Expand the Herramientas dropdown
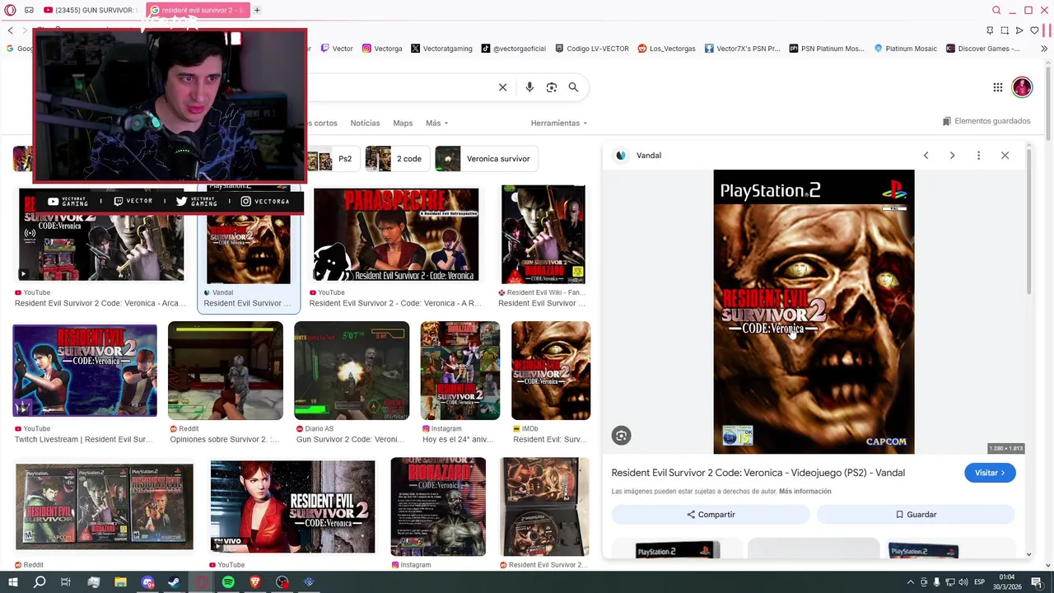Viewport: 1054px width, 593px height. [x=559, y=123]
